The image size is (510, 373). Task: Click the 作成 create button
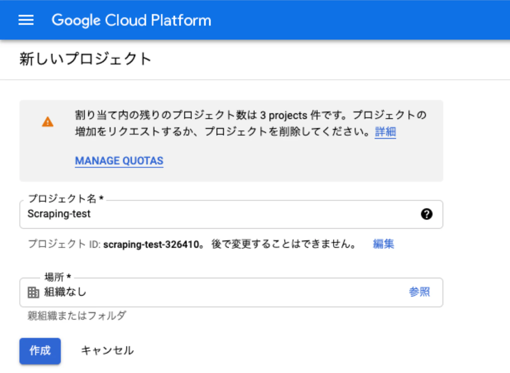pos(40,351)
